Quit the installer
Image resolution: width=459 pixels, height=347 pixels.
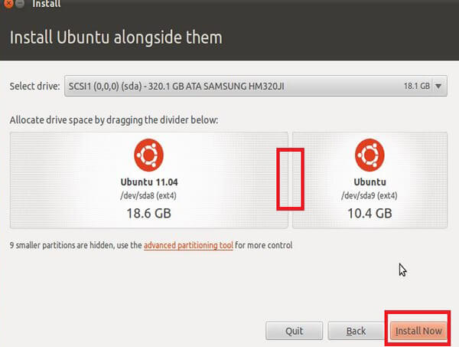[295, 331]
